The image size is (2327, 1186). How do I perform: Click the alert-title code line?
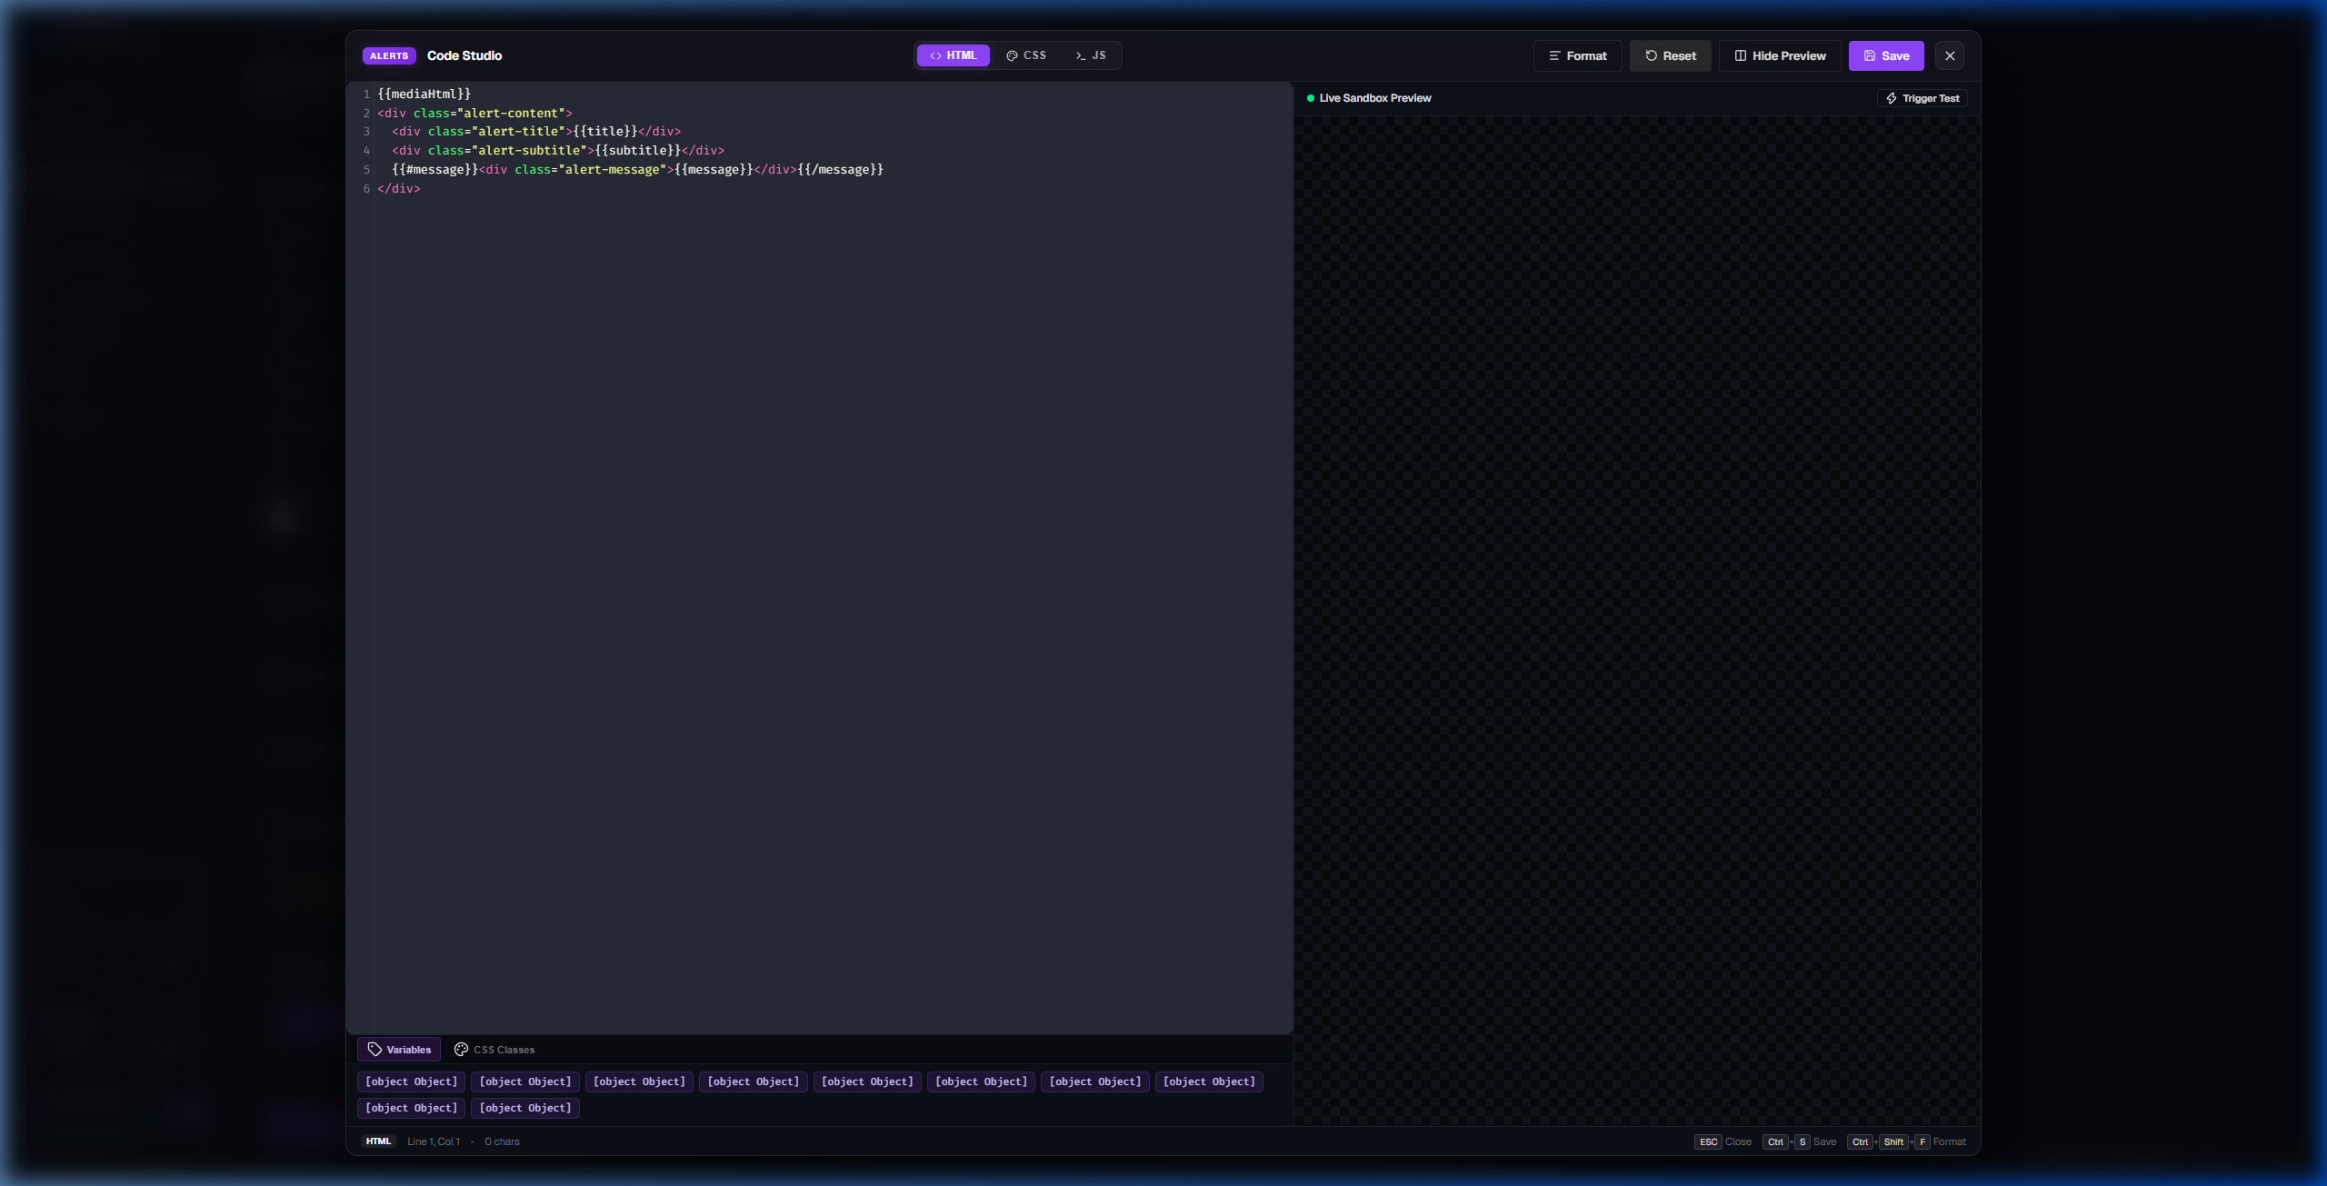pos(536,132)
